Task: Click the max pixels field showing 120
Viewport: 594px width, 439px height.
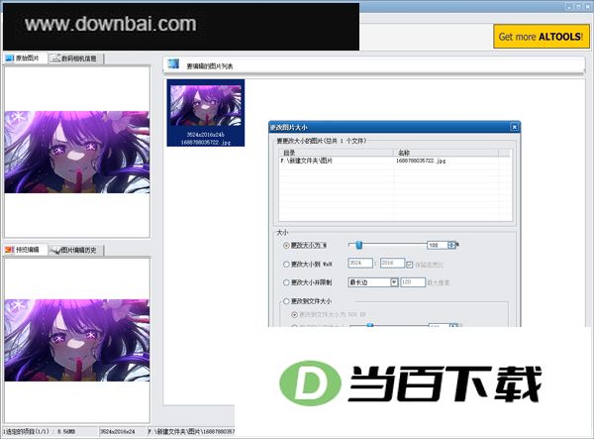Action: pyautogui.click(x=413, y=282)
